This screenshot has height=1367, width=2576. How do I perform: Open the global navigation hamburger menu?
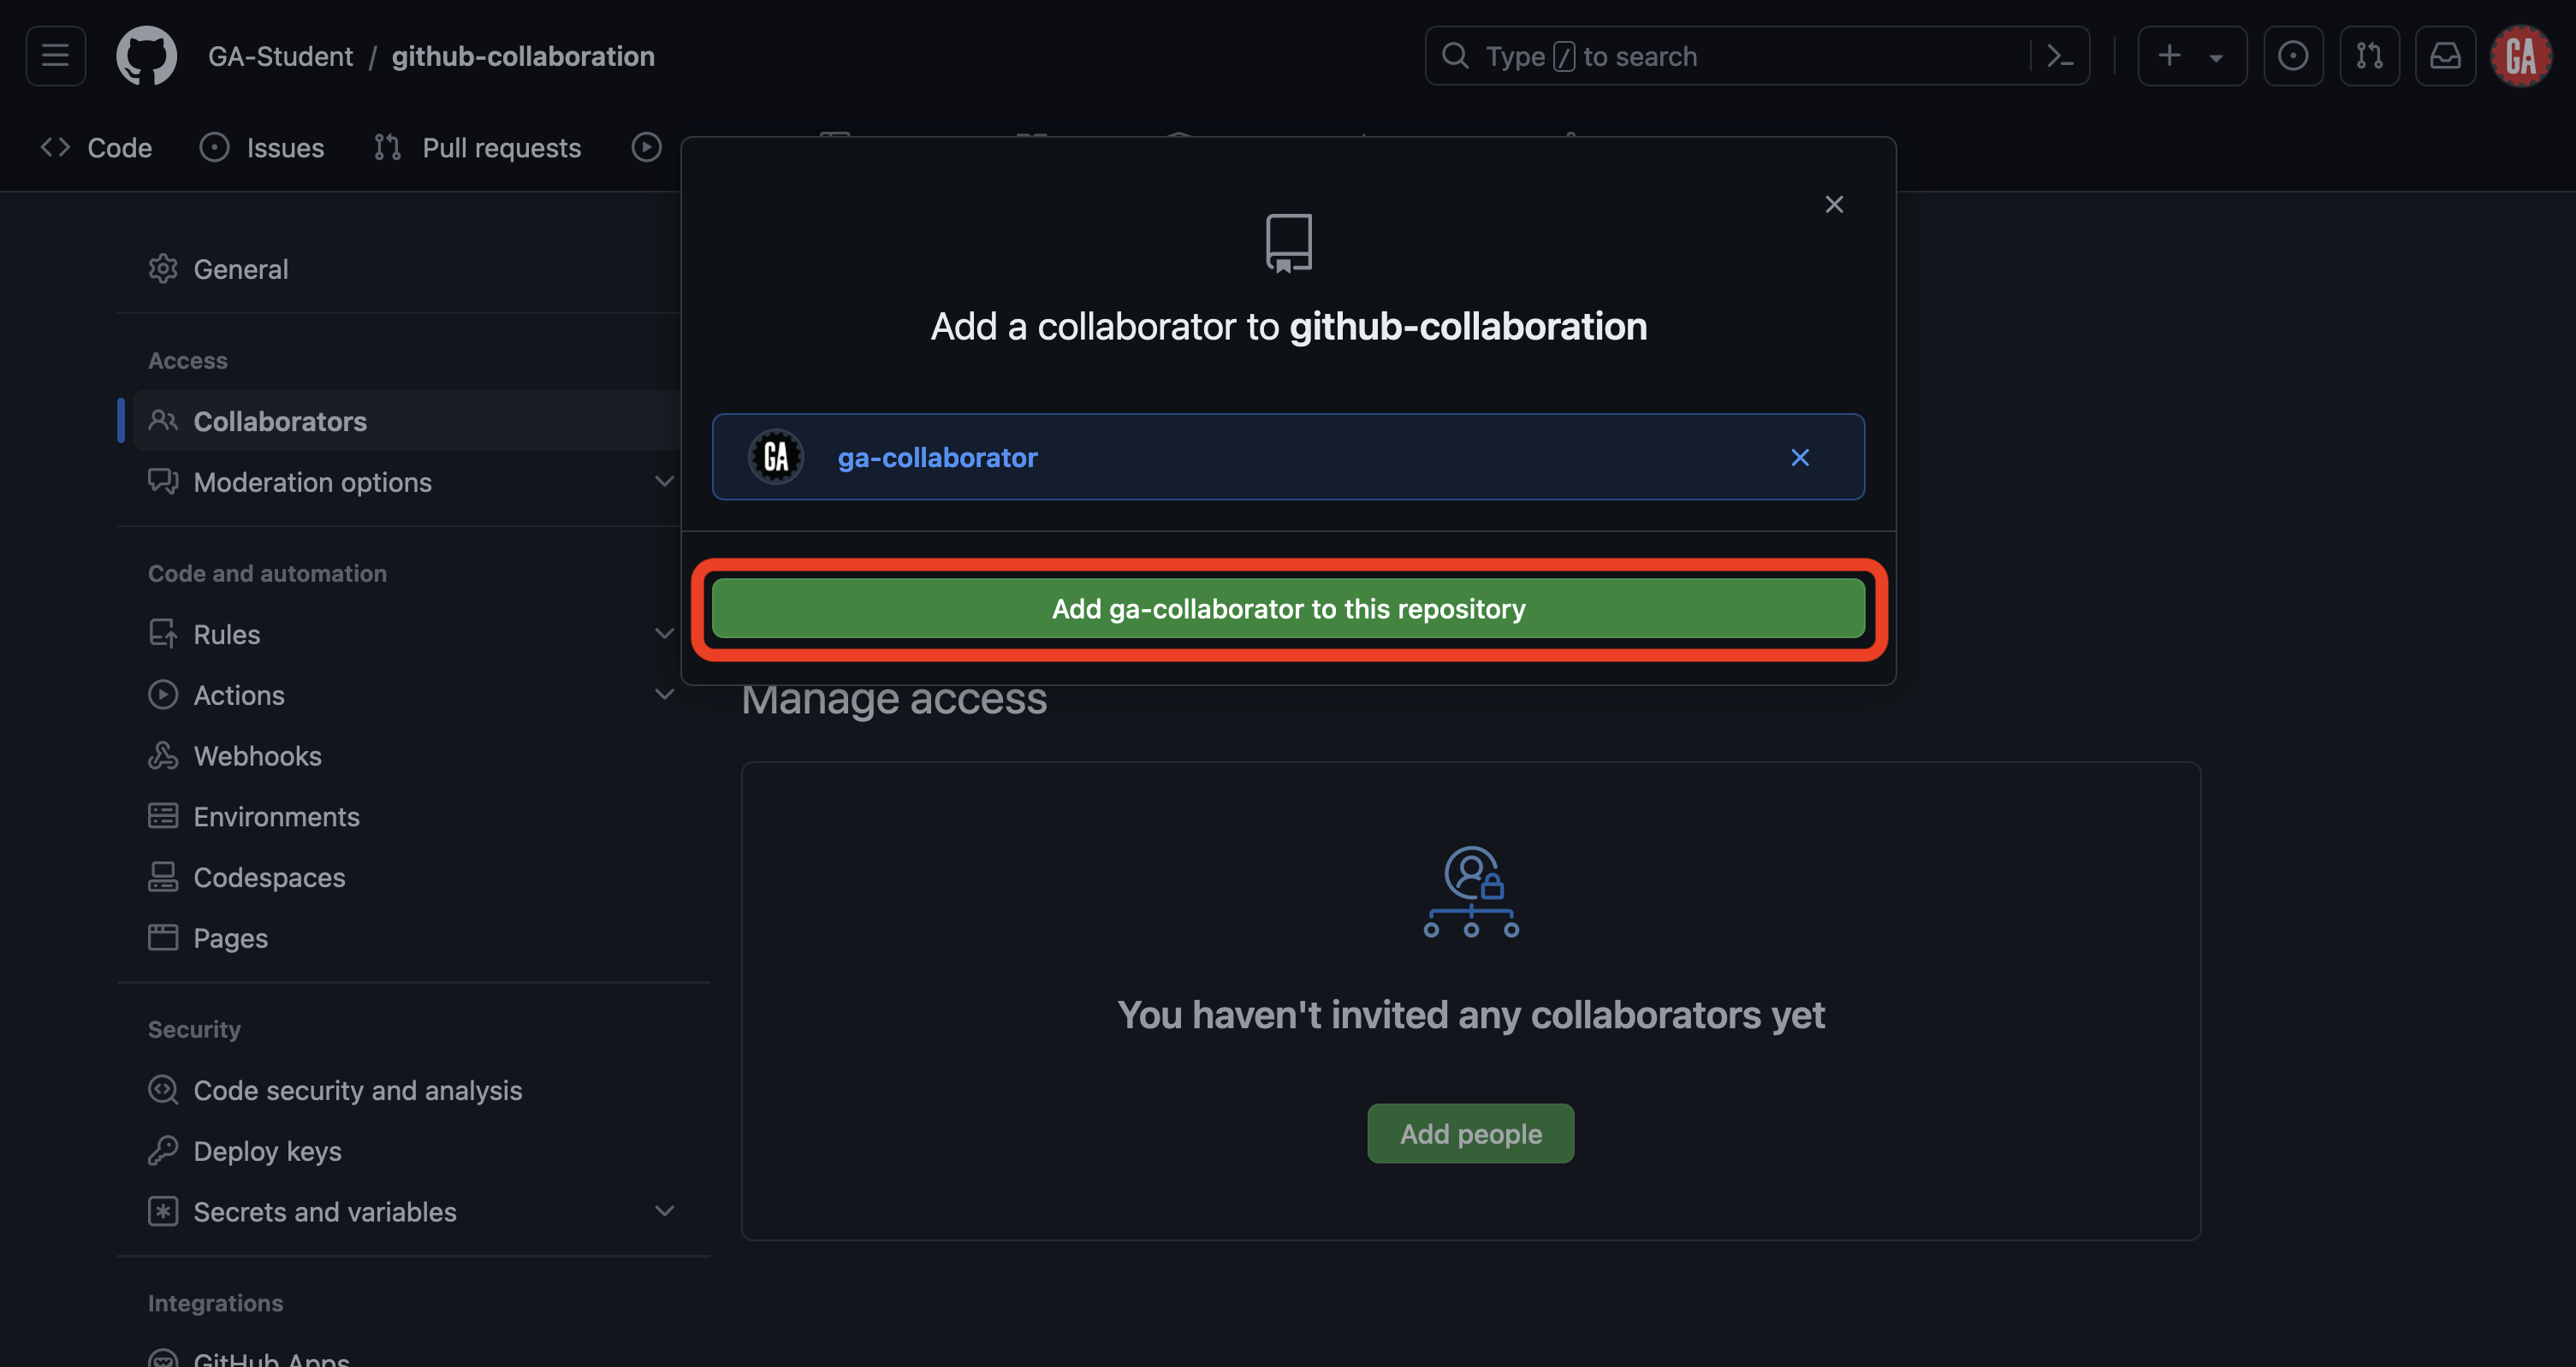[55, 55]
